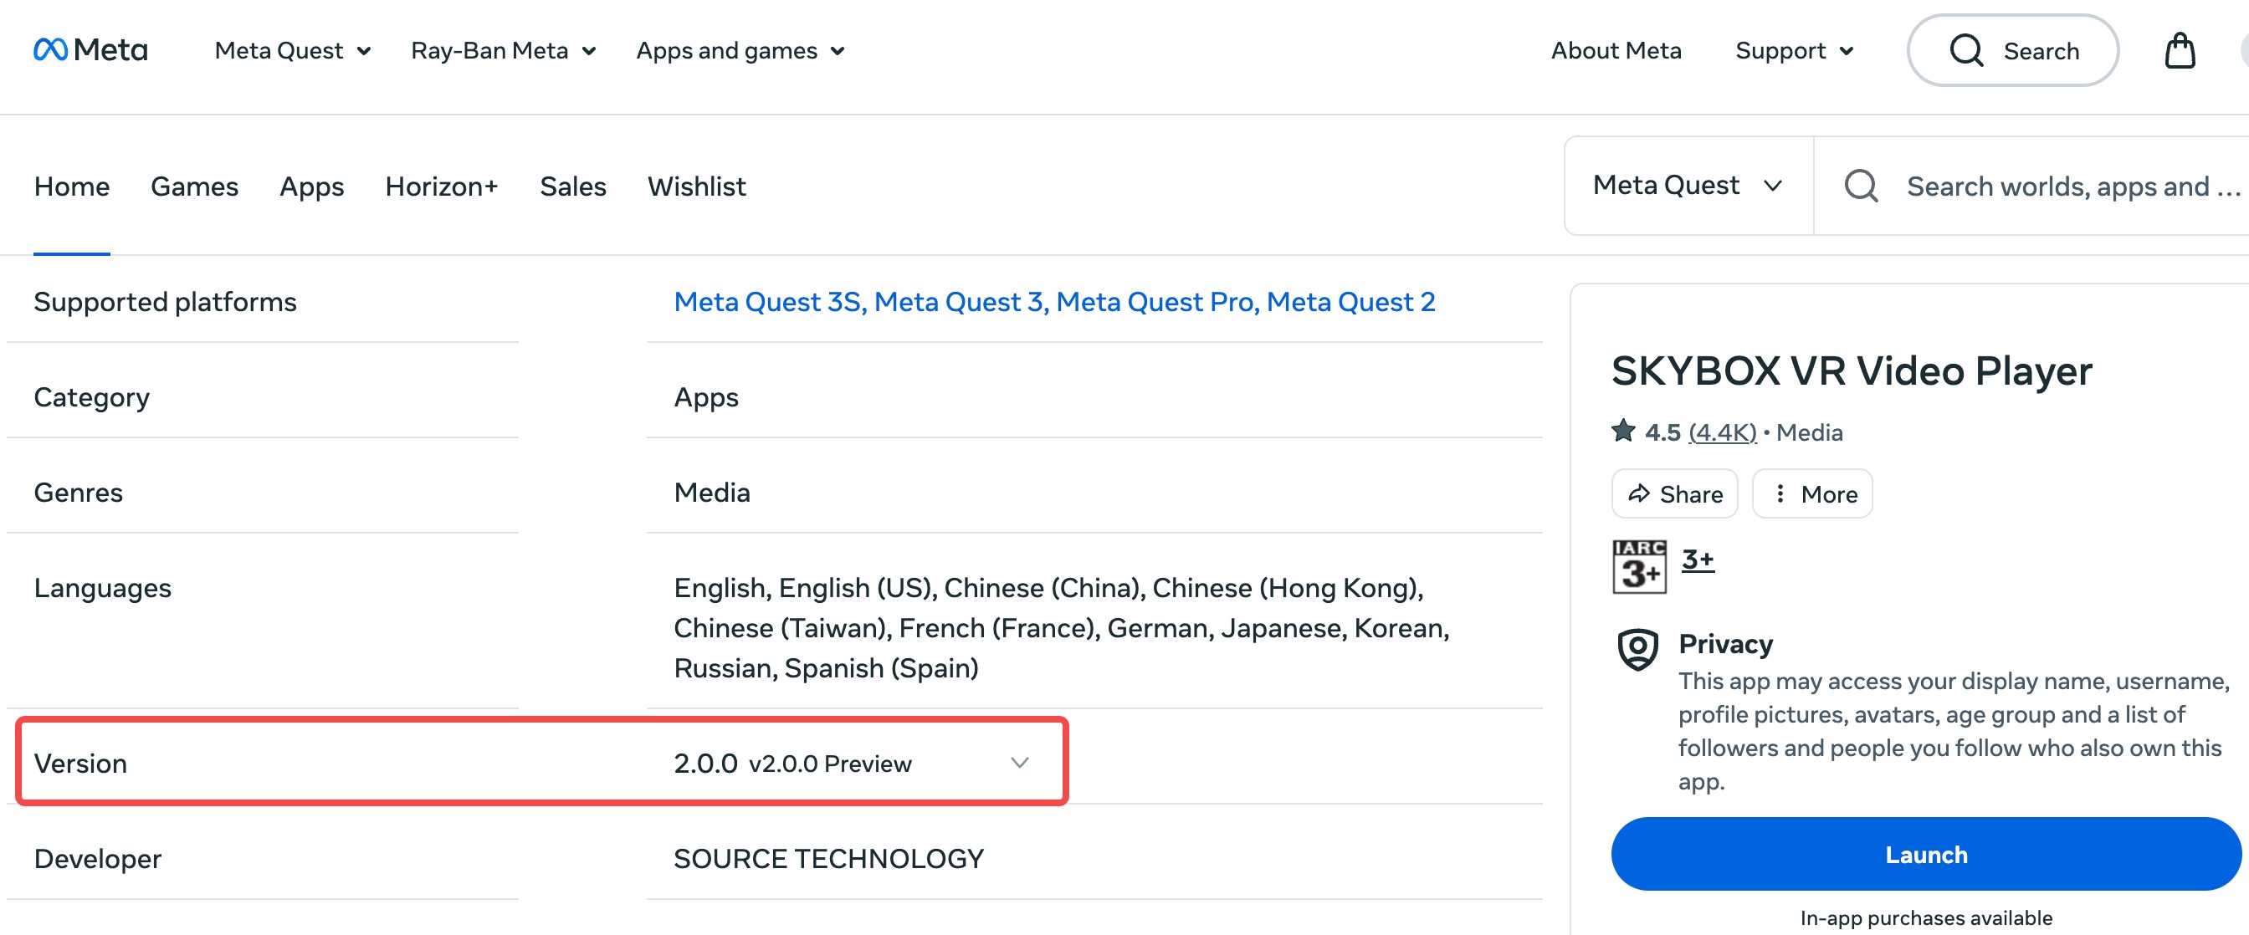Expand the Meta Quest navigation dropdown
Image resolution: width=2249 pixels, height=935 pixels.
tap(293, 51)
